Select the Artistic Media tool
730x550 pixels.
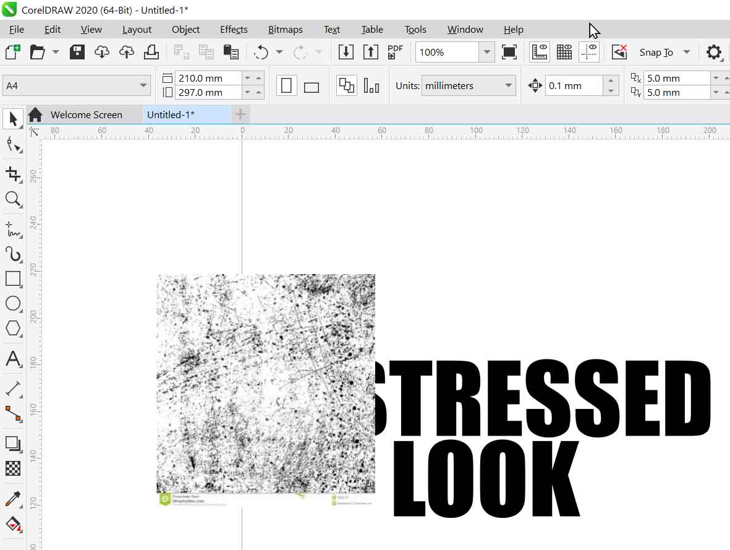13,254
